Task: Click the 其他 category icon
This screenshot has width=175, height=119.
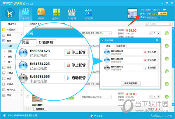Action: tap(4, 95)
